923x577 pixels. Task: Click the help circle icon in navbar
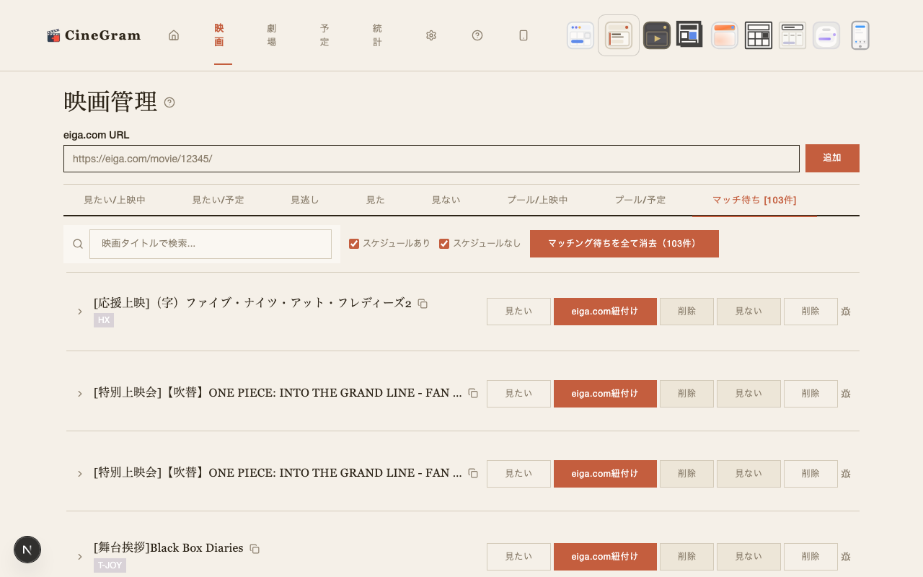[x=477, y=35]
